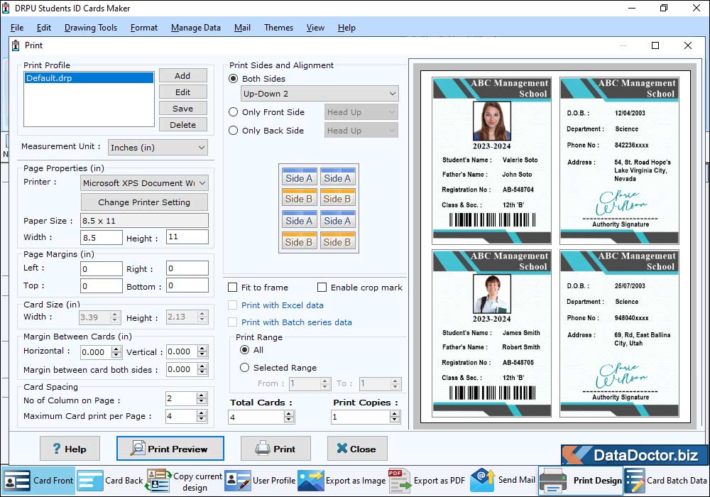Screen dimensions: 710x497
Task: Open Card Batch Data icon
Action: click(x=635, y=481)
